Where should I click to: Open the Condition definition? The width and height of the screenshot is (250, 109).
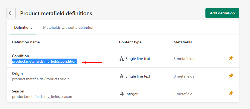[20, 56]
